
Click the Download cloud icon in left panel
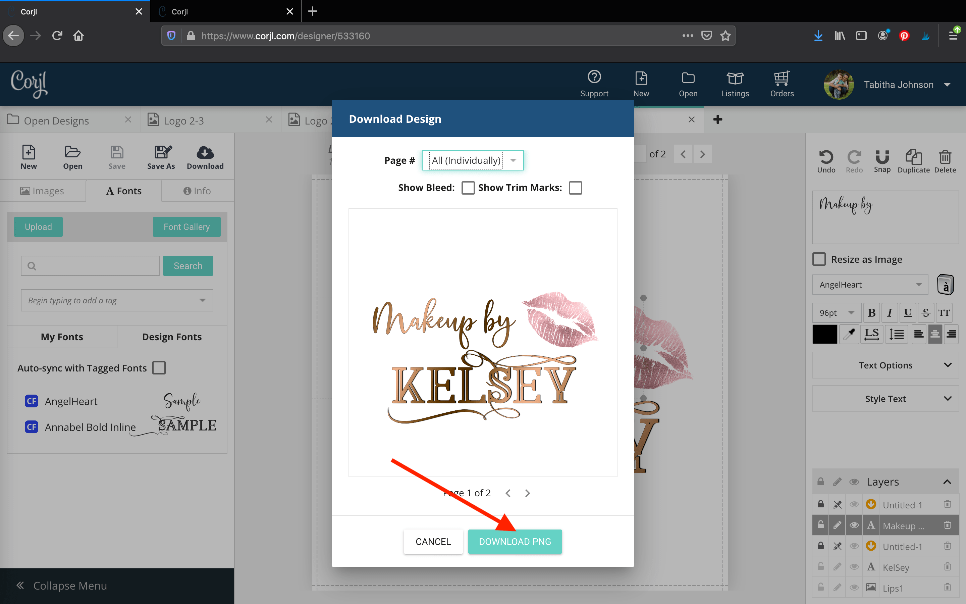pyautogui.click(x=205, y=153)
